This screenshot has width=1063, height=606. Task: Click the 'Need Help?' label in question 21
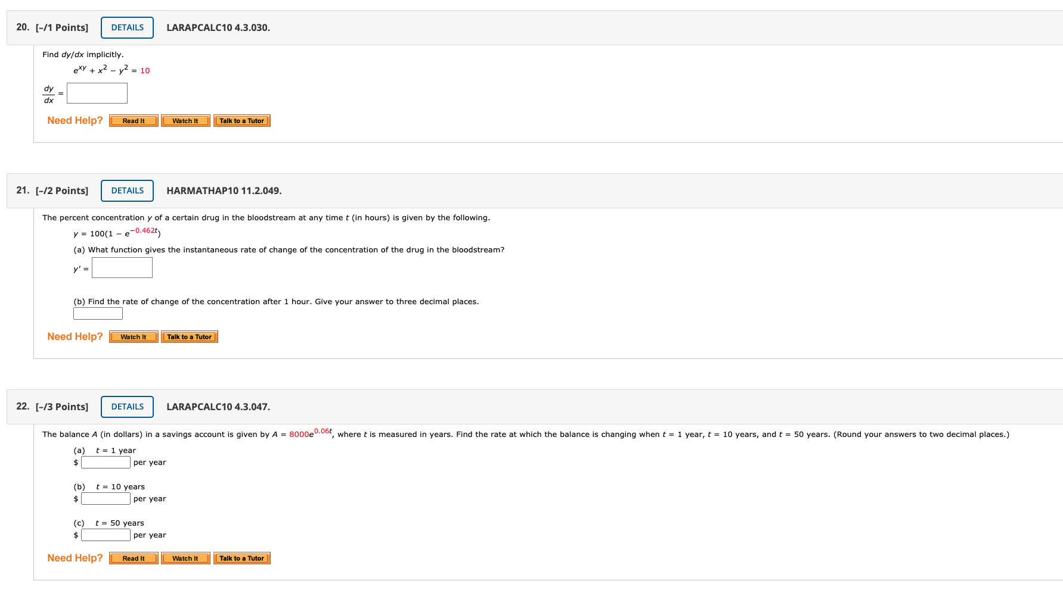point(75,336)
